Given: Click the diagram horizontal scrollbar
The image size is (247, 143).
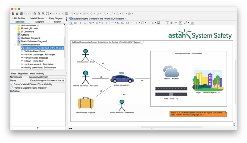Looking at the screenshot, I should tap(171, 127).
